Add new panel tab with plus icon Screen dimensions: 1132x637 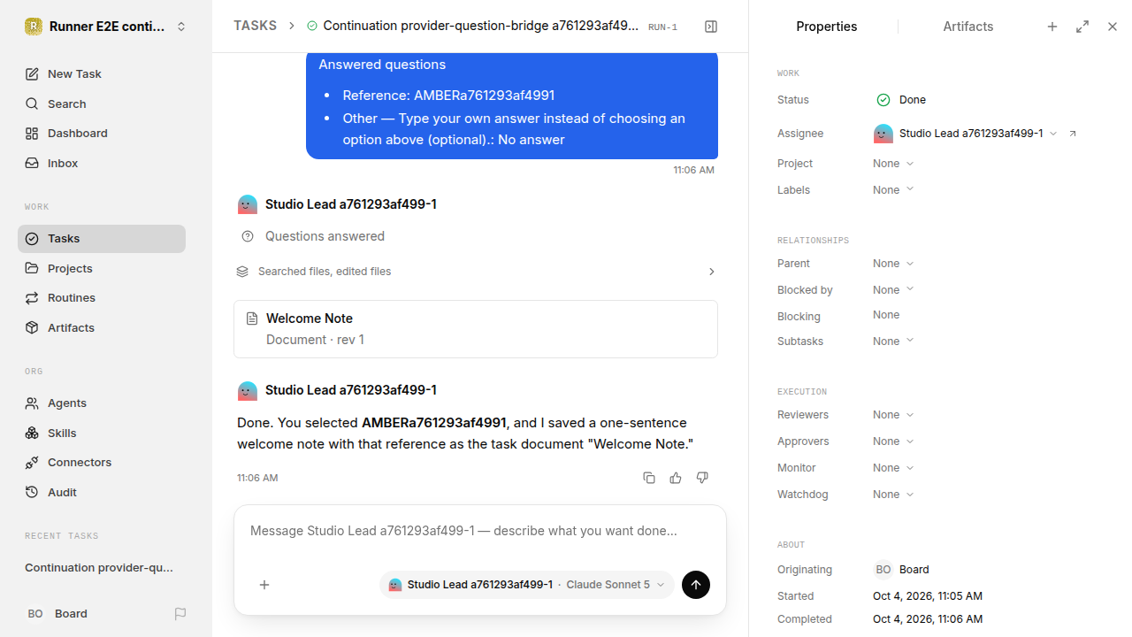1052,27
